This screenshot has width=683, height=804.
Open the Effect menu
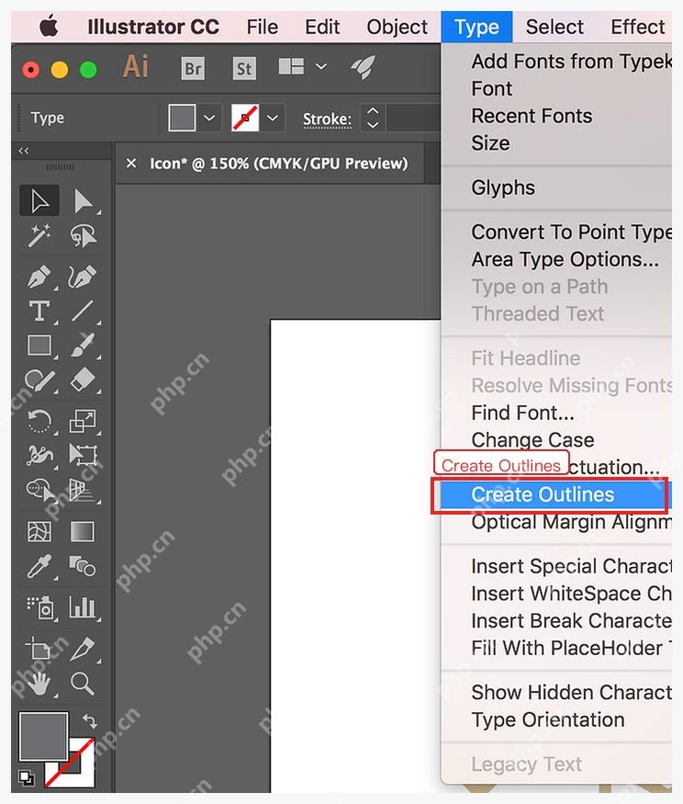coord(637,27)
